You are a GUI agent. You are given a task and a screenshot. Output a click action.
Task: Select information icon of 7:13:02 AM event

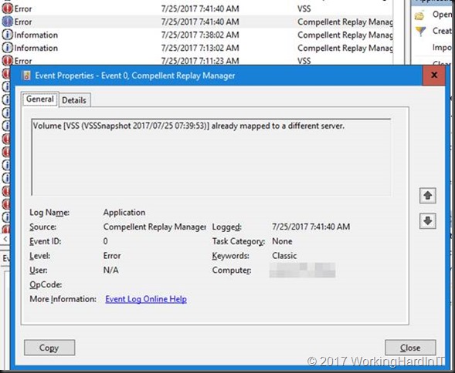(7, 48)
